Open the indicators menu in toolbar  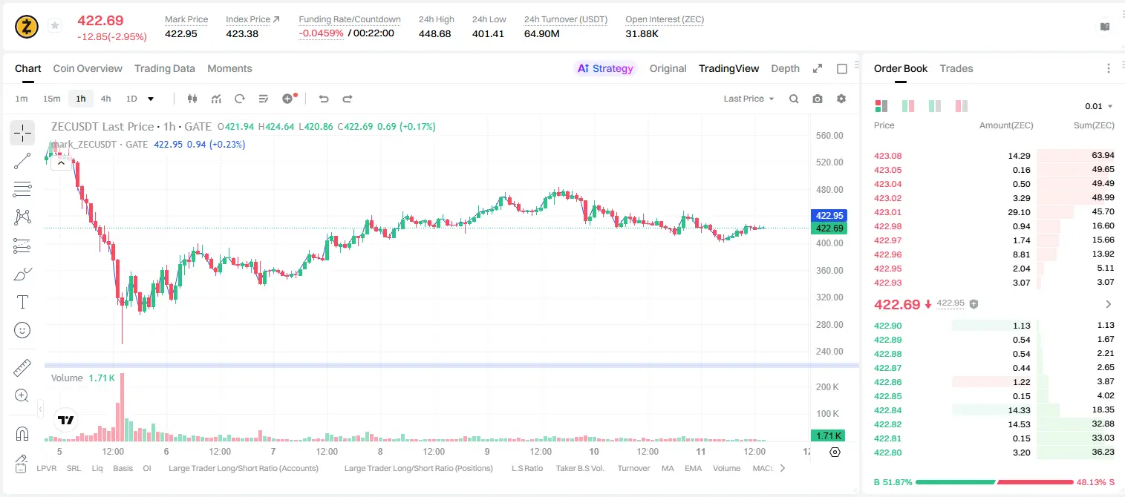tap(216, 99)
